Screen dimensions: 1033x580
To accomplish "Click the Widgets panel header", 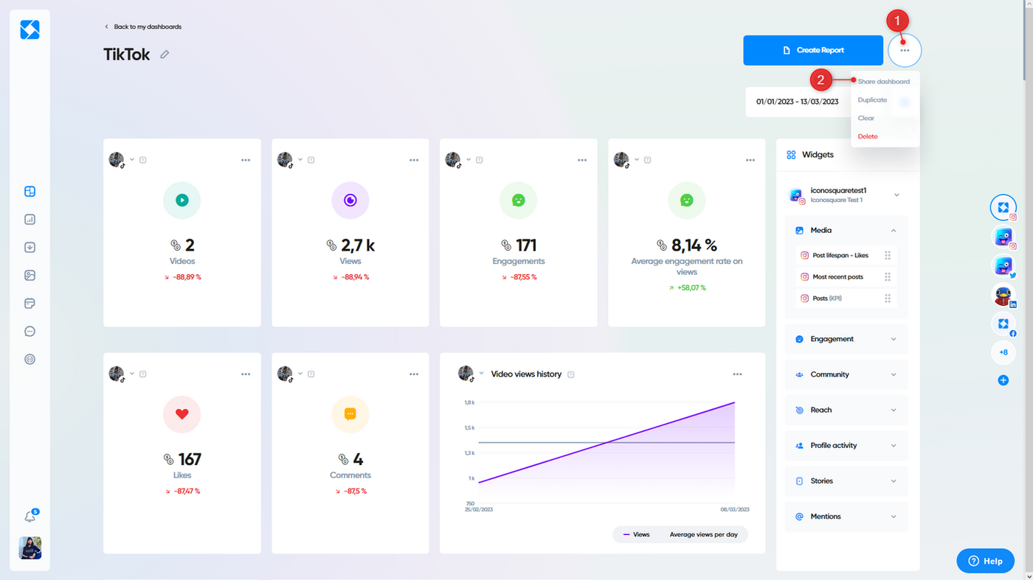I will pos(848,155).
